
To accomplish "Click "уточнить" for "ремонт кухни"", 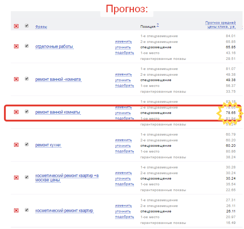I will click(x=123, y=146).
